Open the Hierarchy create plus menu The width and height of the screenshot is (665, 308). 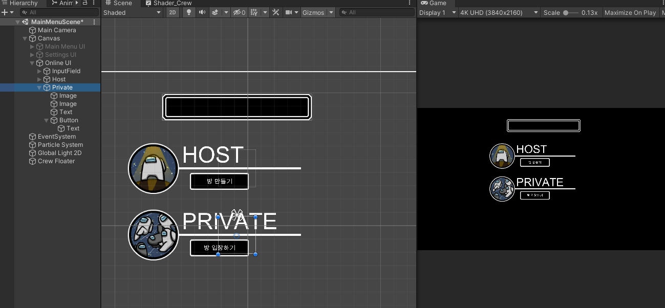point(7,12)
